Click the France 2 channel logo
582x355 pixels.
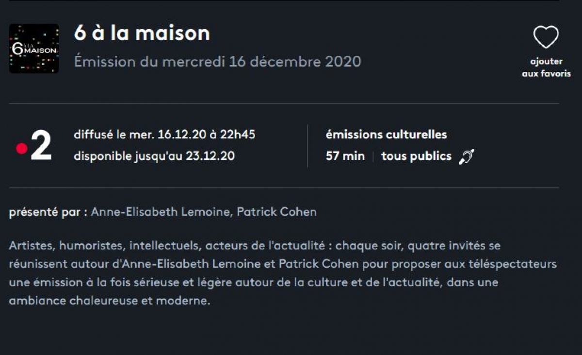pos(34,146)
